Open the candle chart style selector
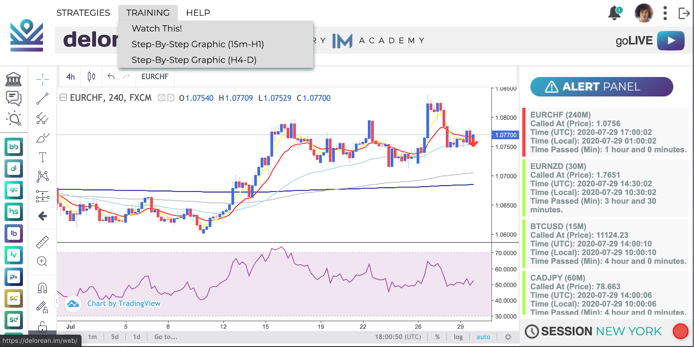The image size is (694, 347). point(91,77)
